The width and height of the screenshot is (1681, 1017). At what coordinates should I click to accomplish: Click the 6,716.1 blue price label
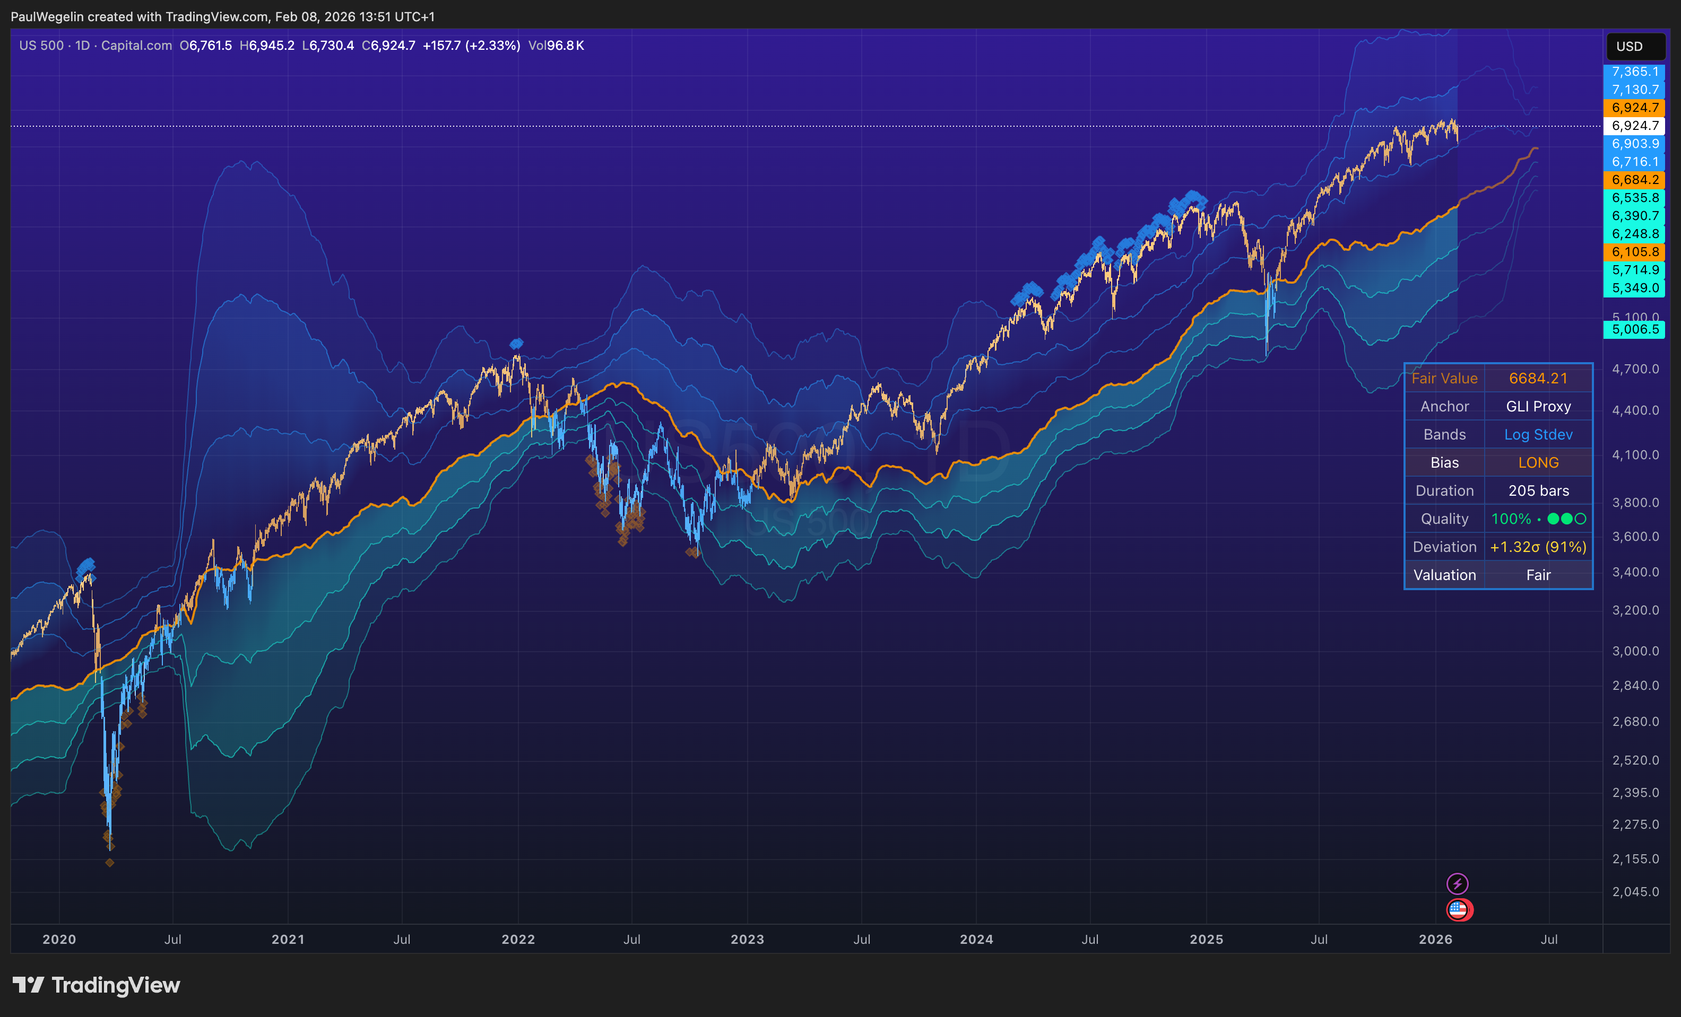(x=1634, y=162)
